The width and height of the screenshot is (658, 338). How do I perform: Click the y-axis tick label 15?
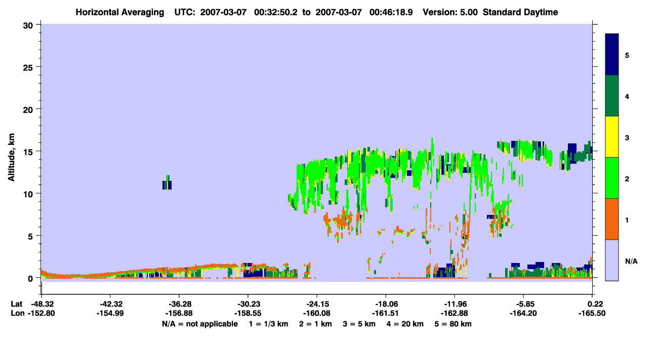(x=29, y=151)
